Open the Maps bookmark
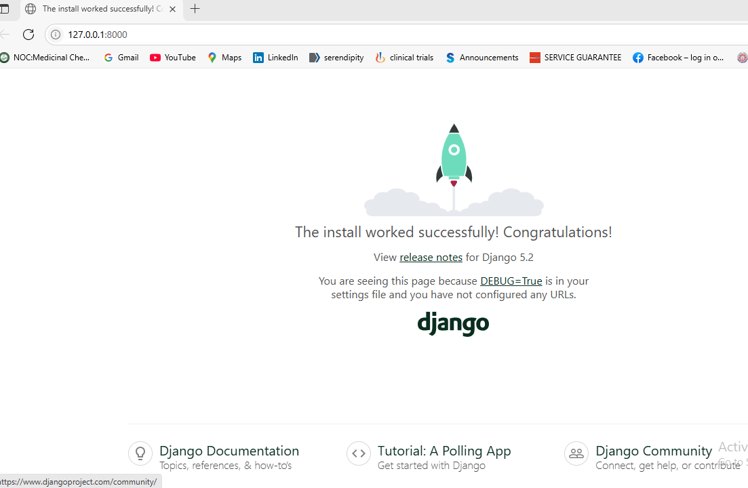 click(224, 58)
